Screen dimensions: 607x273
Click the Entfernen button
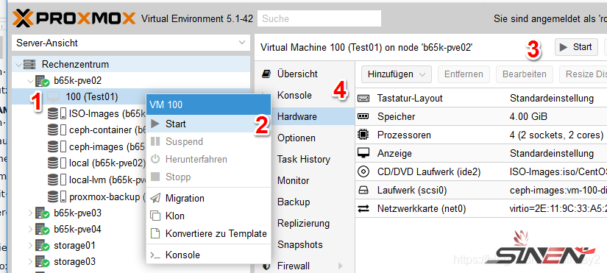464,74
